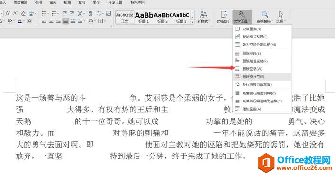
Task: Expand the borders dropdown arrow
Action: click(x=105, y=21)
